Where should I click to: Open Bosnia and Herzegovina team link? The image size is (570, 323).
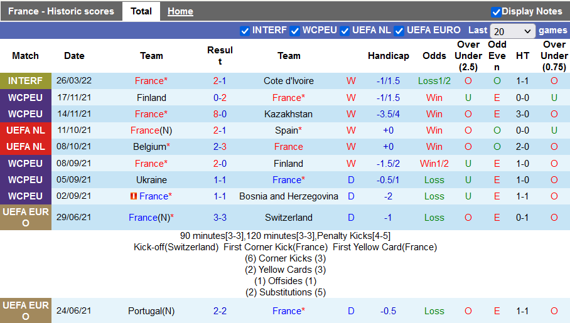click(x=289, y=196)
